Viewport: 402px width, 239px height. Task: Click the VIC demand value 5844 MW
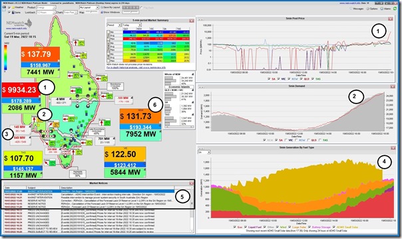pyautogui.click(x=125, y=172)
